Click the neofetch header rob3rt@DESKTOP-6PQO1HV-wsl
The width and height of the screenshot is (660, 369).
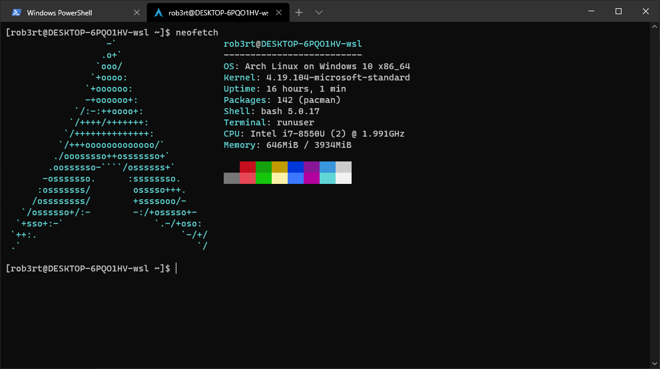point(292,44)
